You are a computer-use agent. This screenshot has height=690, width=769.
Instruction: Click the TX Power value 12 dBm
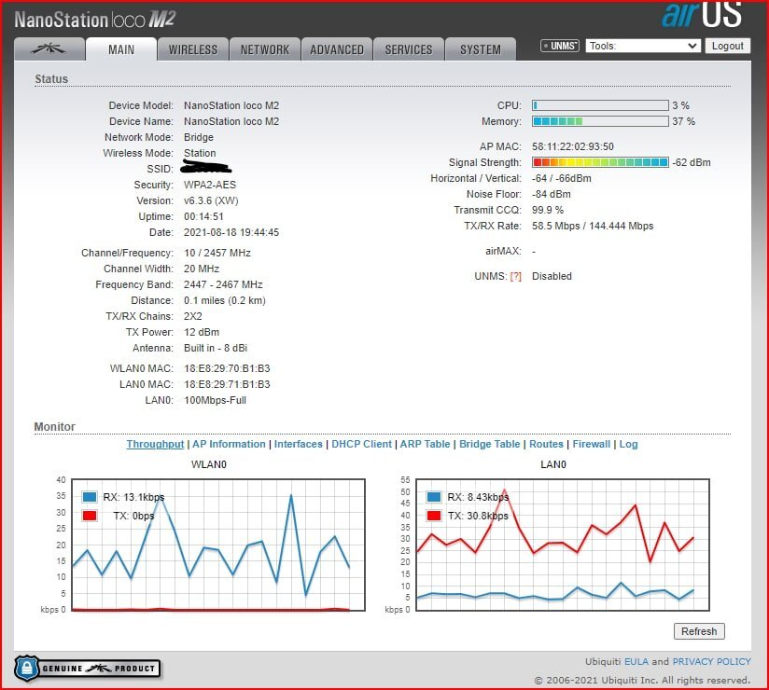click(202, 332)
